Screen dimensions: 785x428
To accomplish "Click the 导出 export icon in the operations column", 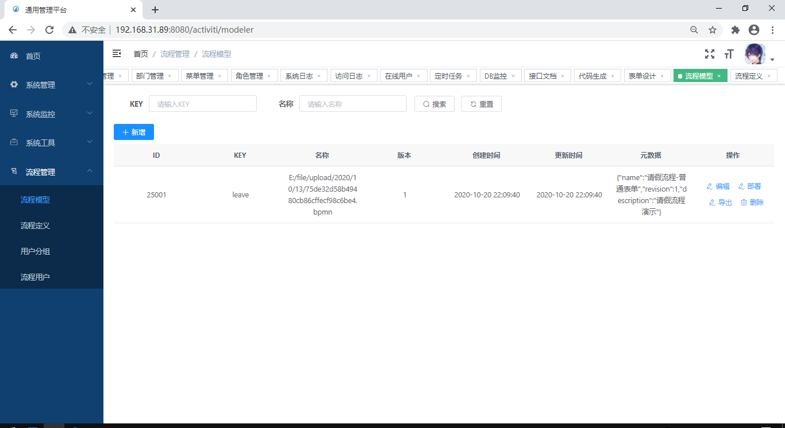I will (x=711, y=202).
